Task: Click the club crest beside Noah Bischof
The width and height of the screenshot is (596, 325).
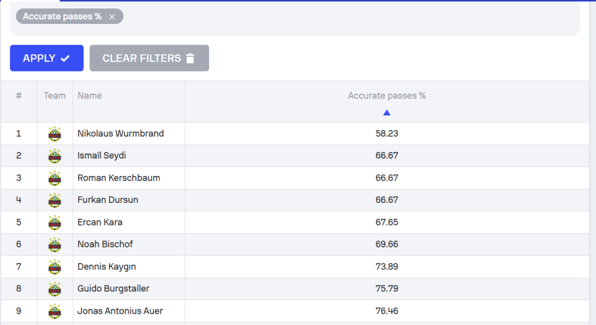Action: (55, 244)
